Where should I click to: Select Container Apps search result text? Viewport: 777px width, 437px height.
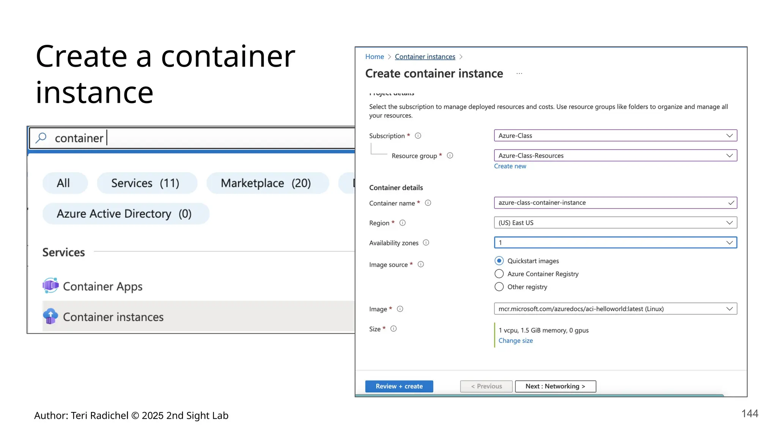click(103, 286)
